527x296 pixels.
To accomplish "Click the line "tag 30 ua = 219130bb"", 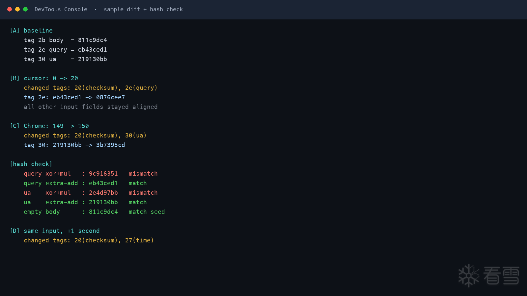I will [65, 59].
